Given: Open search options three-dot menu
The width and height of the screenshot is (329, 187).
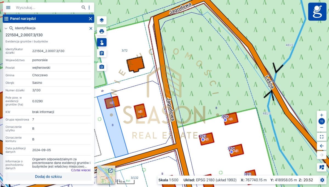Looking at the screenshot, I should pos(89,7).
